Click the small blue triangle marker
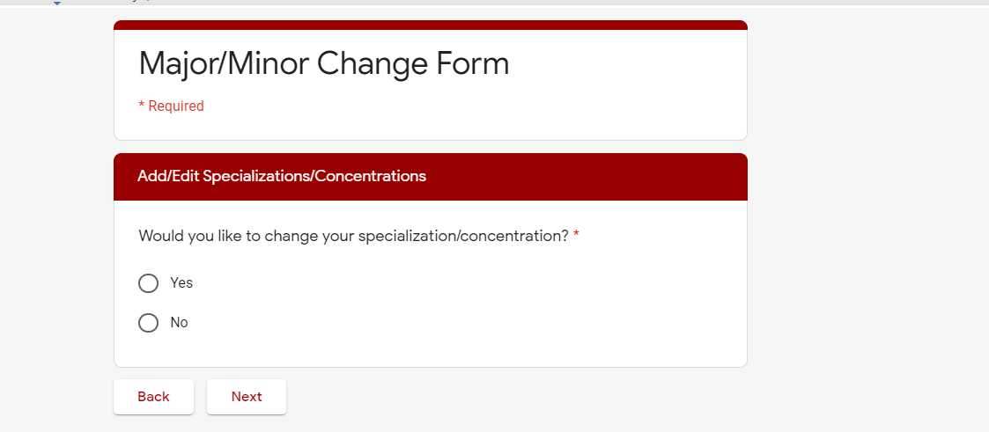 tap(56, 3)
